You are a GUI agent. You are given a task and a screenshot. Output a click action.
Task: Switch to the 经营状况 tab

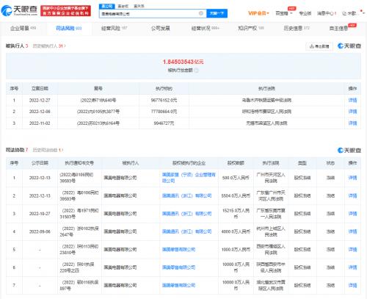pyautogui.click(x=206, y=29)
